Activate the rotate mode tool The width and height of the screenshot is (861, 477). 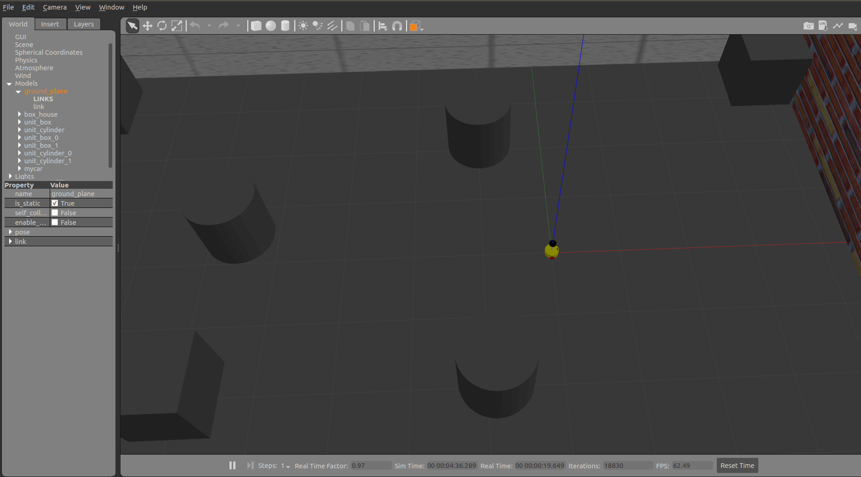click(162, 26)
